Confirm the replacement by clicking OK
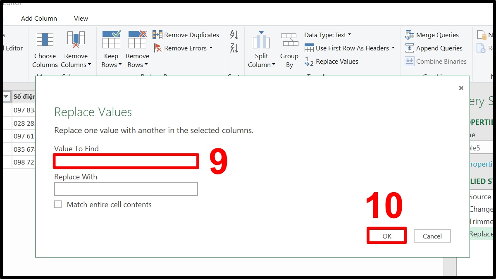 pyautogui.click(x=386, y=236)
